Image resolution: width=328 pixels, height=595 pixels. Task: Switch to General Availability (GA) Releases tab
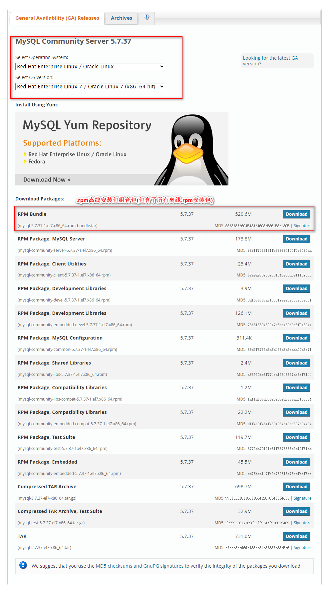tap(57, 18)
